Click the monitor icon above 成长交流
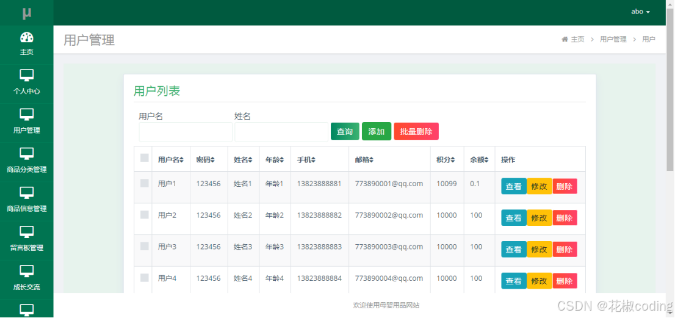 point(27,272)
